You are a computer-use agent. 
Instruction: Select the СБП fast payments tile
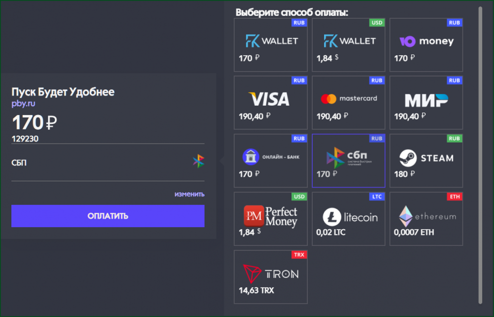click(348, 161)
